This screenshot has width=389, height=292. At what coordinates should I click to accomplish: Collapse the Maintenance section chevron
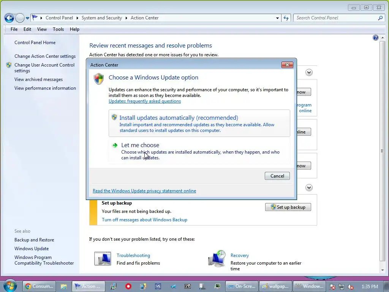tap(309, 188)
